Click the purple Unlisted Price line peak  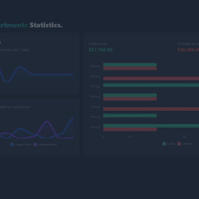pyautogui.click(x=47, y=121)
